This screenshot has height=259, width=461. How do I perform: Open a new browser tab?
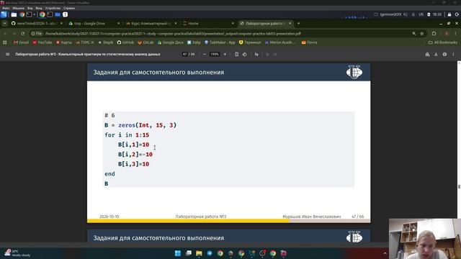[299, 23]
